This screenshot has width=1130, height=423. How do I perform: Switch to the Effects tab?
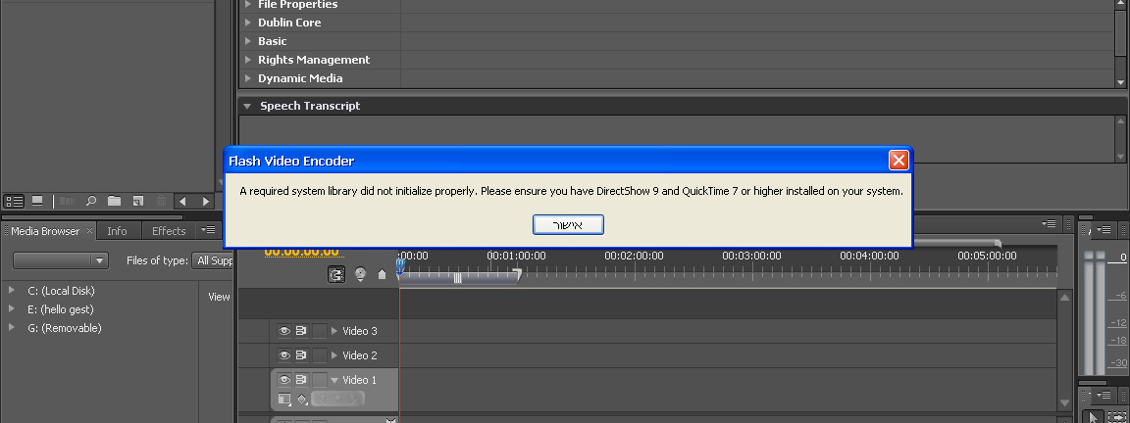tap(169, 231)
